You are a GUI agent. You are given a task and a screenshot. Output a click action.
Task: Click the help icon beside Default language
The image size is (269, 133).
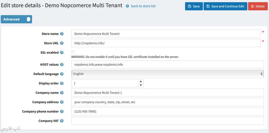click(x=62, y=74)
